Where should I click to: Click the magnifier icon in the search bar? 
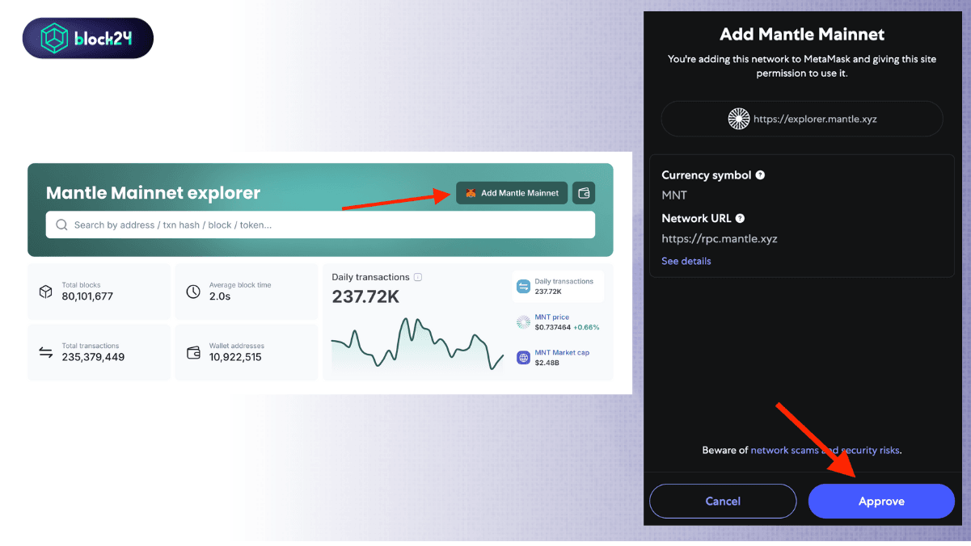coord(61,225)
